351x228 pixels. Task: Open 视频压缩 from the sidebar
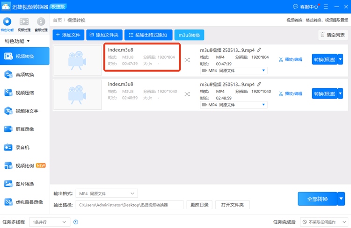click(25, 93)
